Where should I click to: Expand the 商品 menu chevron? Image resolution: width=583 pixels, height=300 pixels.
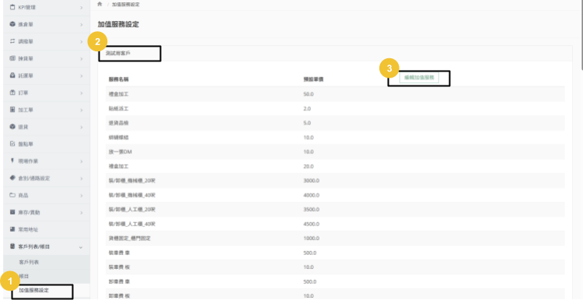[81, 196]
